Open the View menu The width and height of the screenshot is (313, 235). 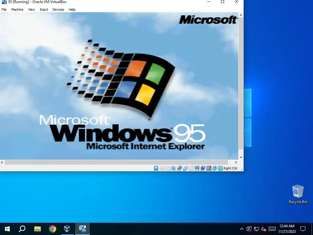(x=31, y=9)
